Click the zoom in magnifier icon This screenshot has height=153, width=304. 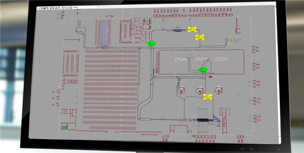[63, 8]
